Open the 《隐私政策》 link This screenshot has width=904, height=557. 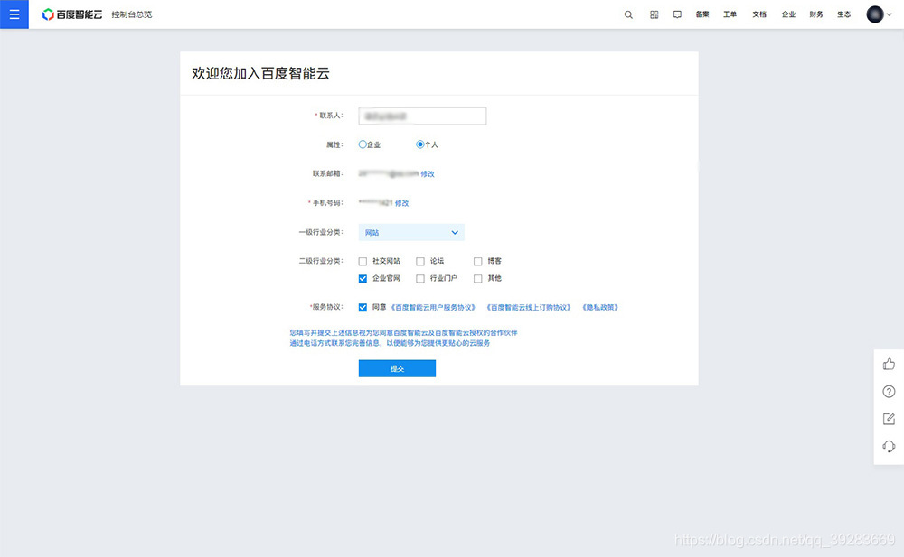(600, 308)
